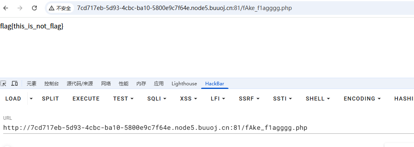This screenshot has height=147, width=414.
Task: Switch to the 控制台 console tab
Action: pos(51,84)
